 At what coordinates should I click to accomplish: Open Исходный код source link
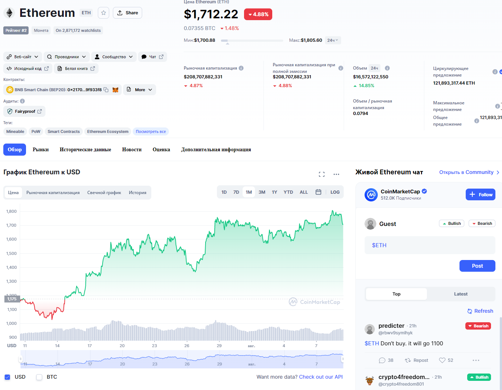(x=28, y=68)
